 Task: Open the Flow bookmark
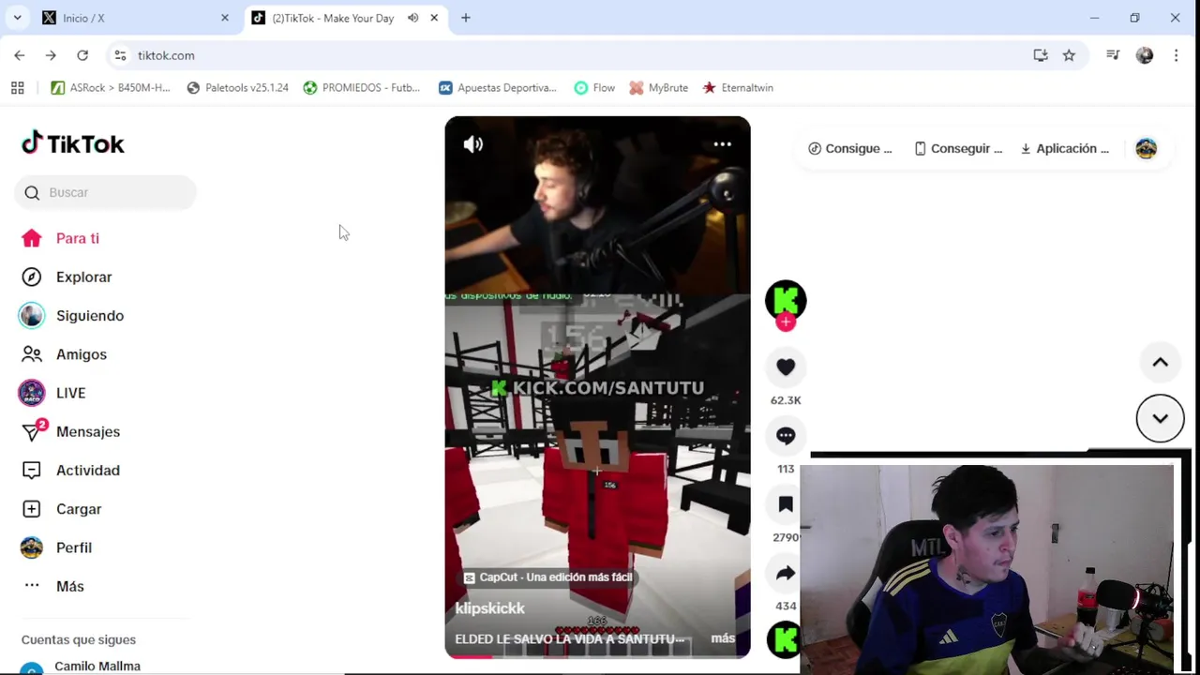click(x=594, y=88)
